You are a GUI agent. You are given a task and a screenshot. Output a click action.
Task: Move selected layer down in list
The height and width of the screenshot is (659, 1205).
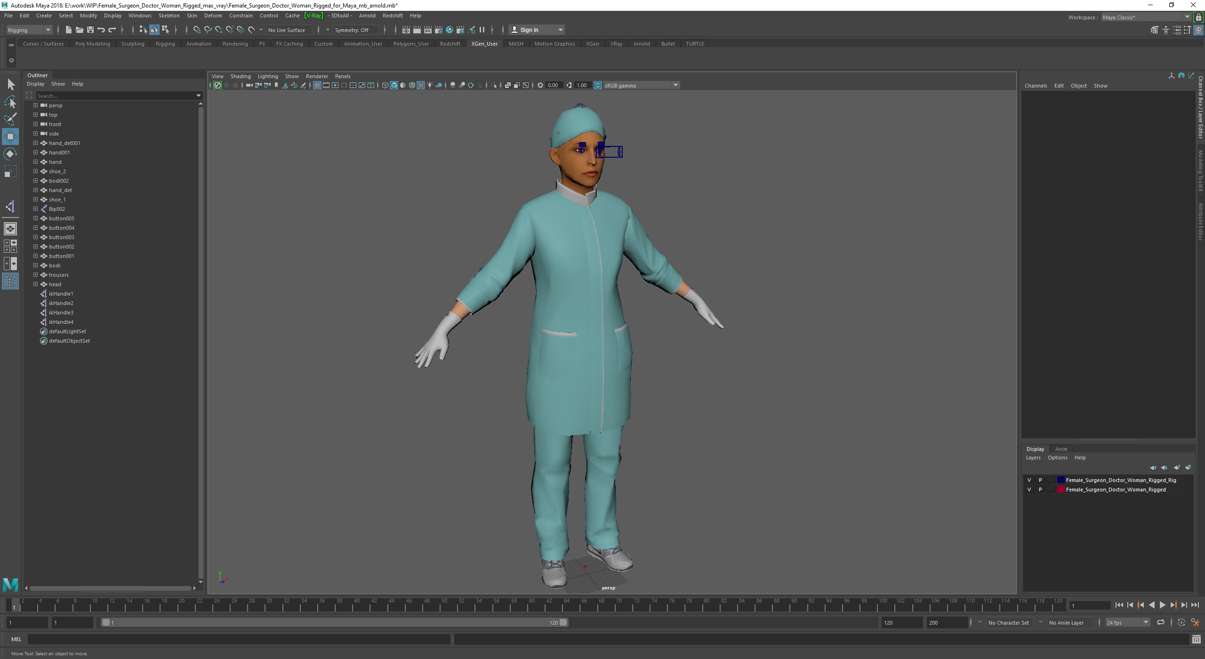tap(1165, 467)
